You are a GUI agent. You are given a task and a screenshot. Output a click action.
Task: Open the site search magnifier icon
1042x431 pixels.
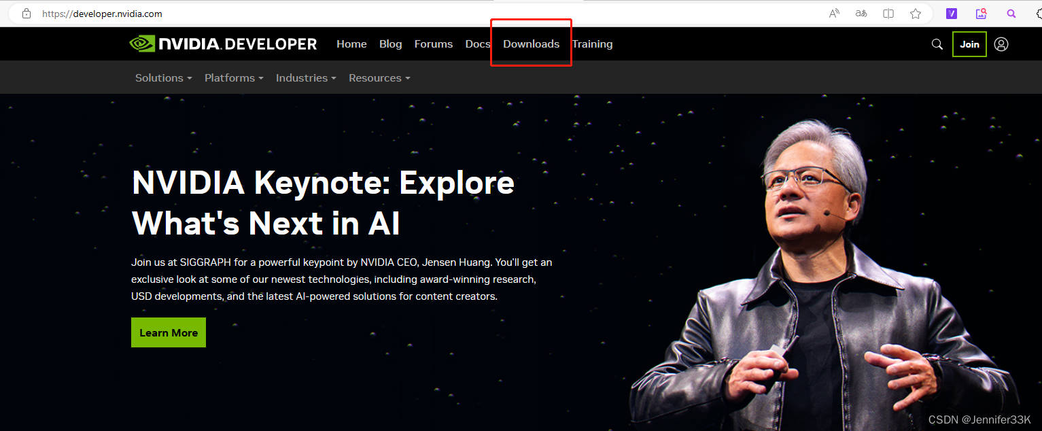coord(937,44)
